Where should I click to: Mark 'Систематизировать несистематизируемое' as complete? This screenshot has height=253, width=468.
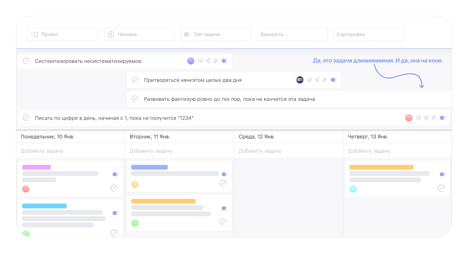coord(26,61)
